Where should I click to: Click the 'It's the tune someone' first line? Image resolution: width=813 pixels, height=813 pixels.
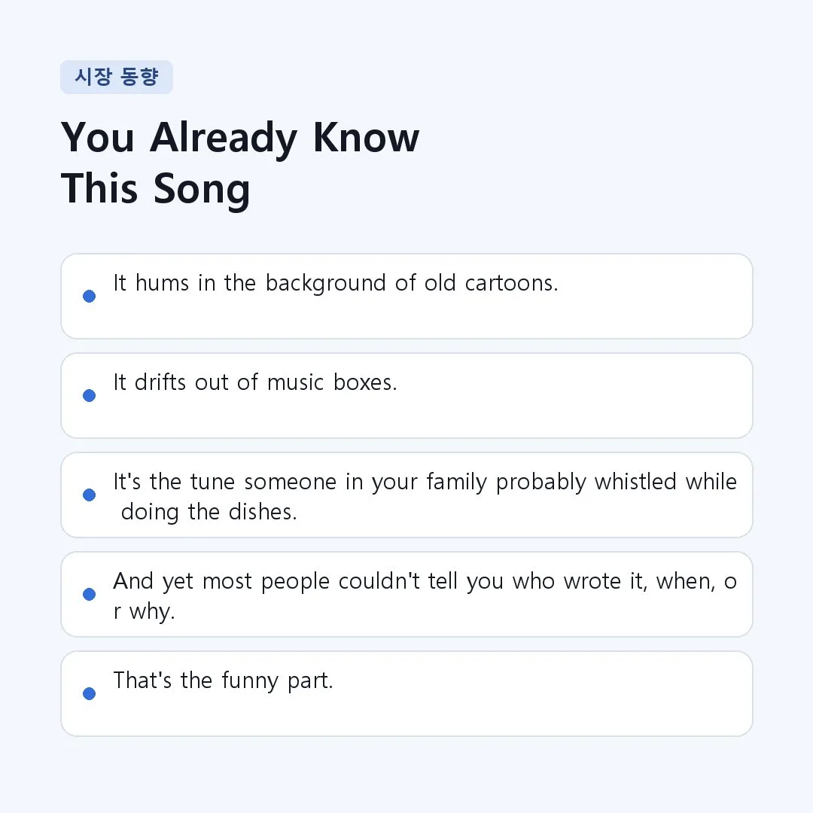click(x=425, y=483)
